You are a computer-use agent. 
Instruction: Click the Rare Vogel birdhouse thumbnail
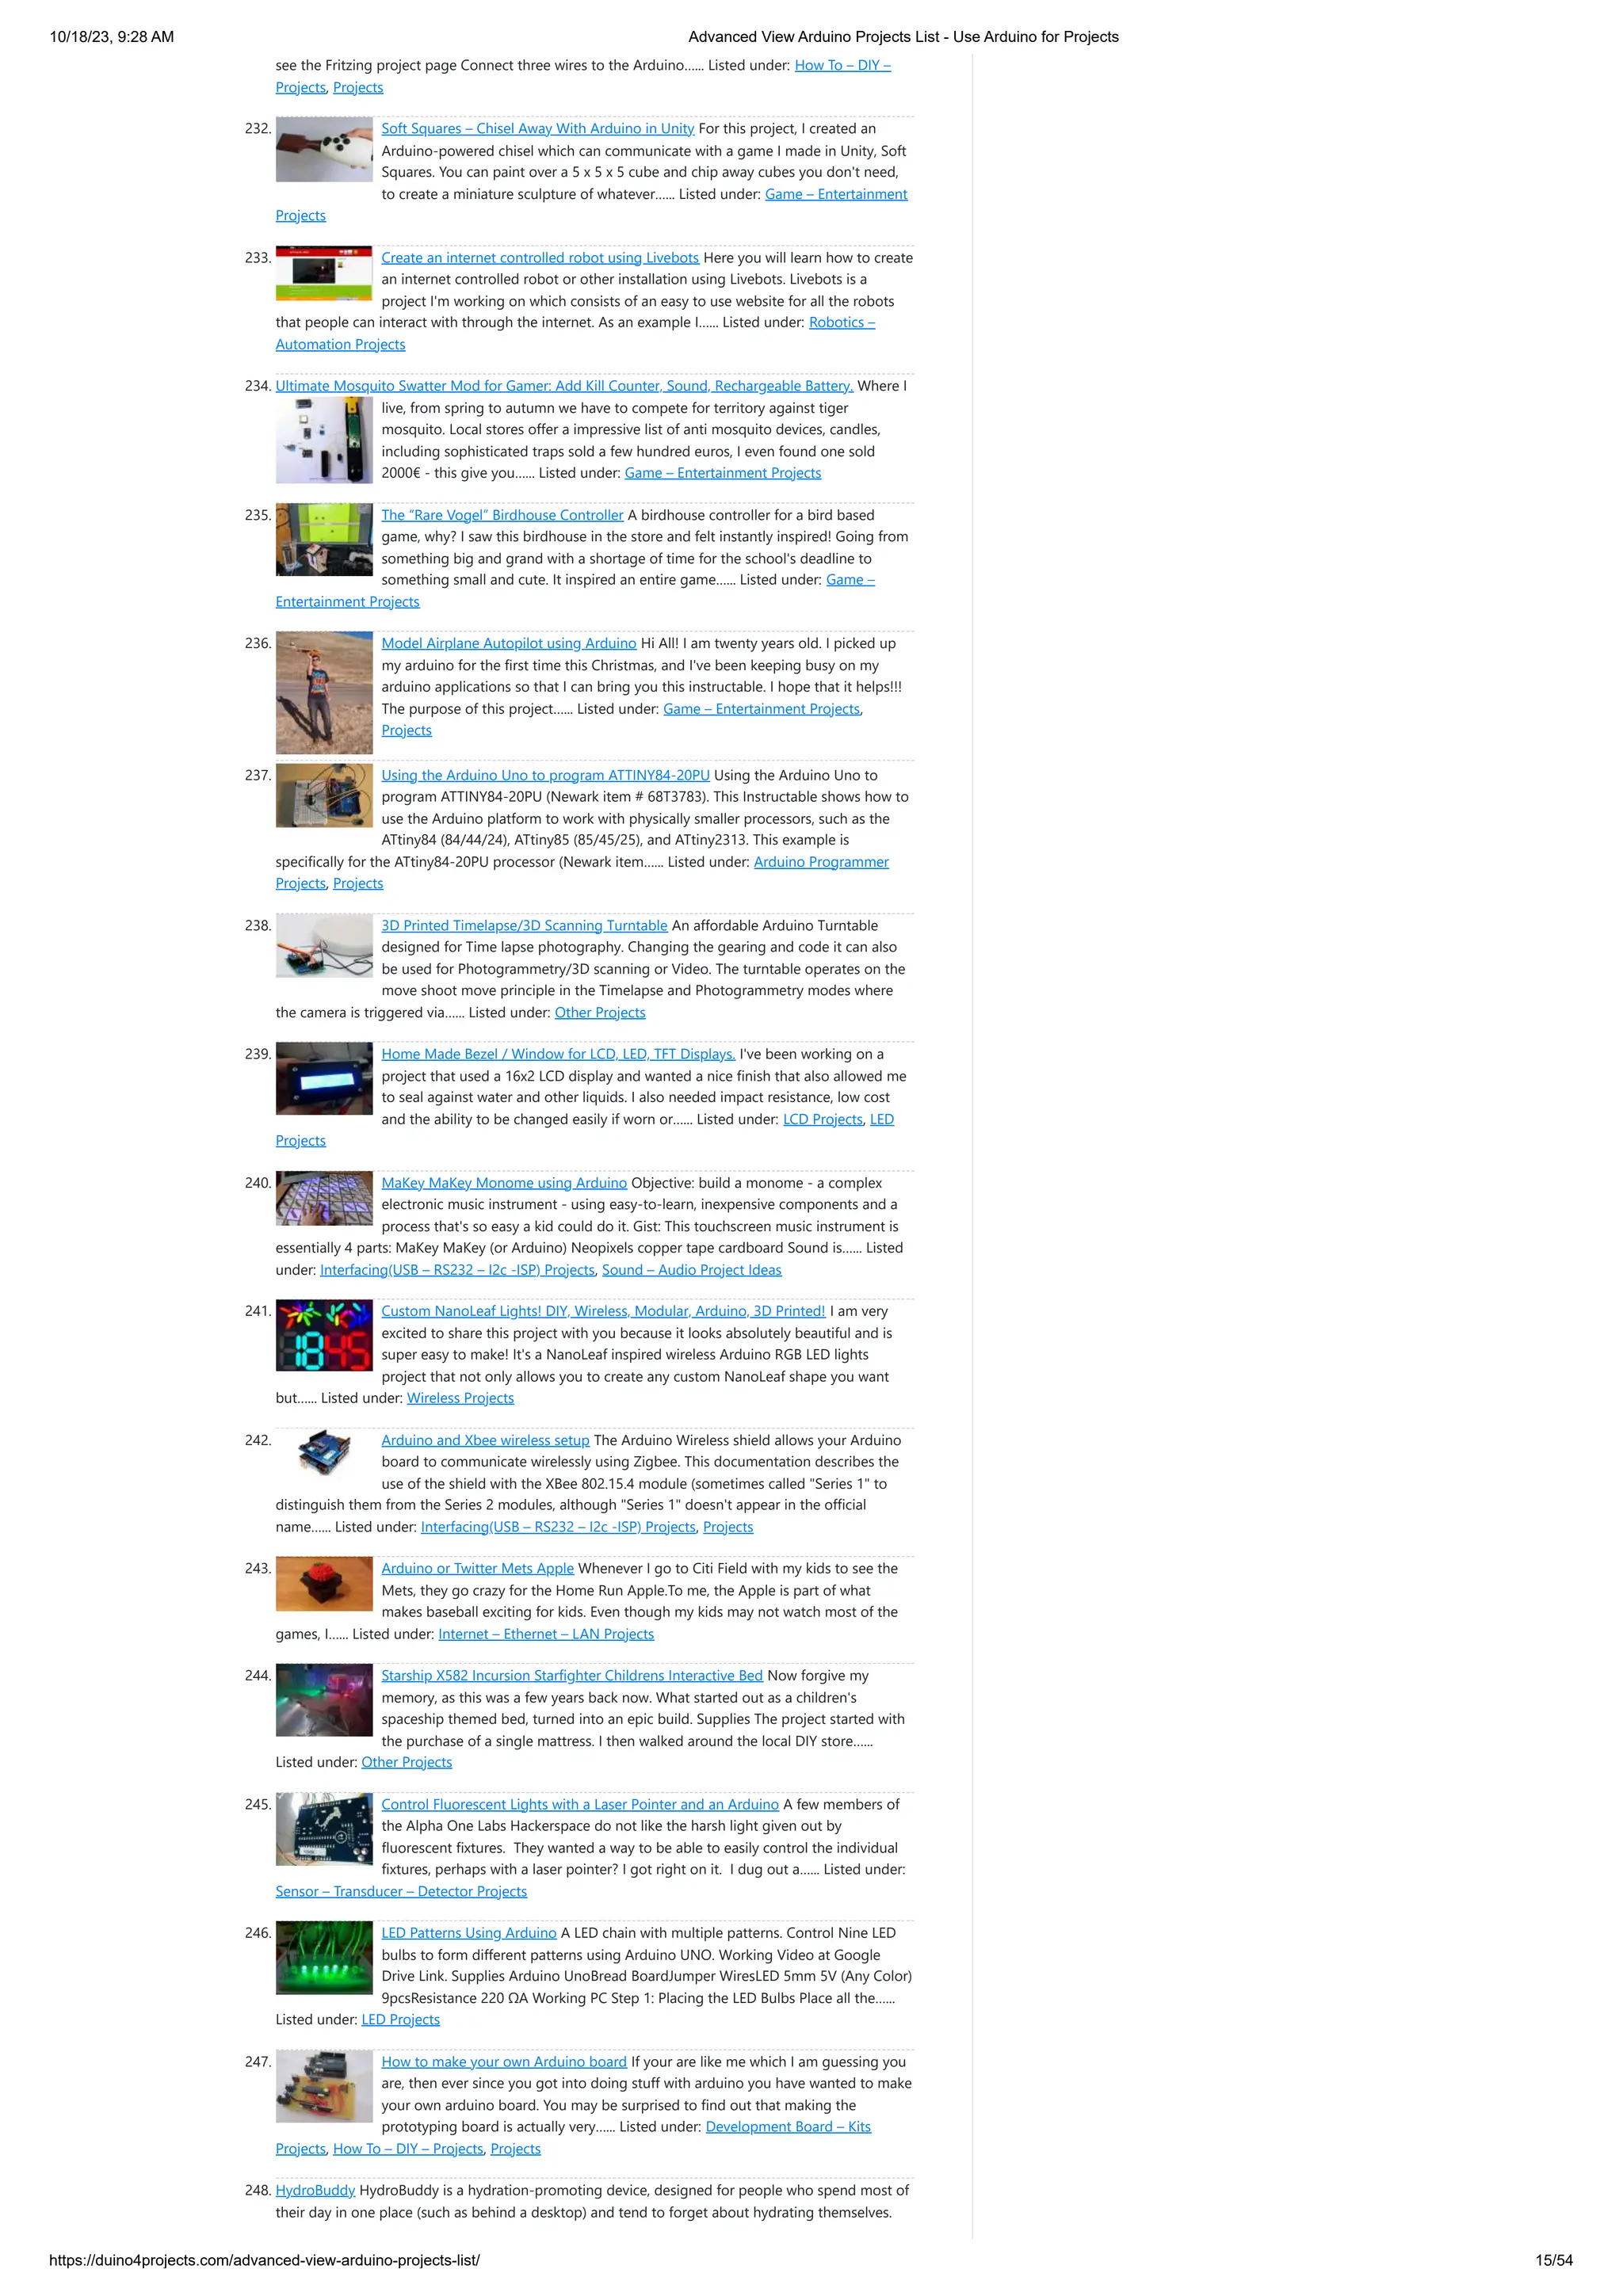[x=324, y=539]
